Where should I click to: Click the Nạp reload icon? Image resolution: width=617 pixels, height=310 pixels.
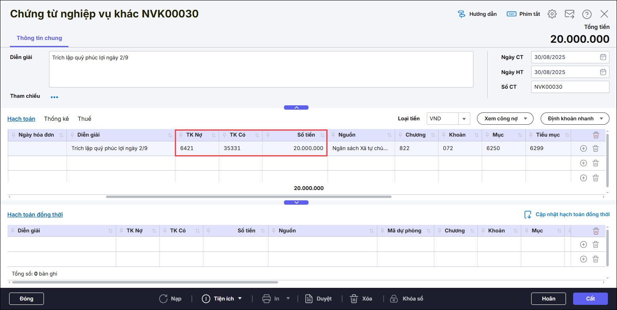point(163,299)
